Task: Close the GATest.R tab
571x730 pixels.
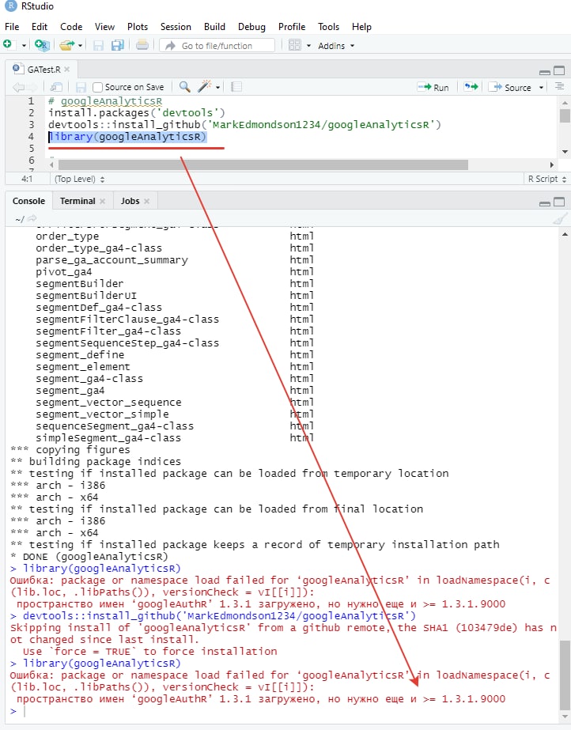Action: (x=67, y=70)
